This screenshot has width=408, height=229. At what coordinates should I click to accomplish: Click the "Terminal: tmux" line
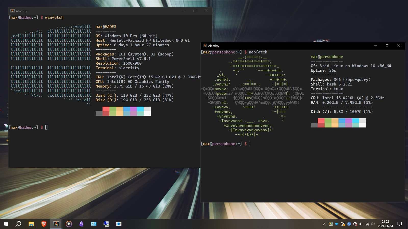pyautogui.click(x=327, y=89)
